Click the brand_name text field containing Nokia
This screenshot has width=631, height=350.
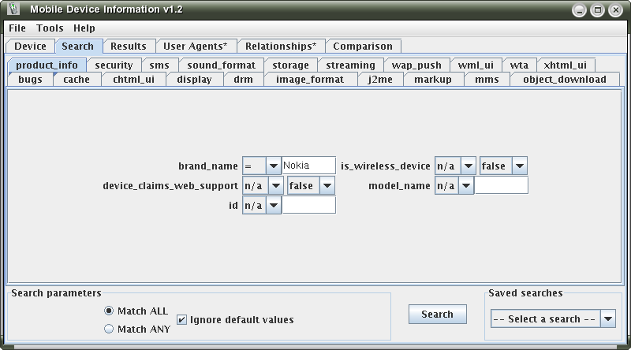308,166
